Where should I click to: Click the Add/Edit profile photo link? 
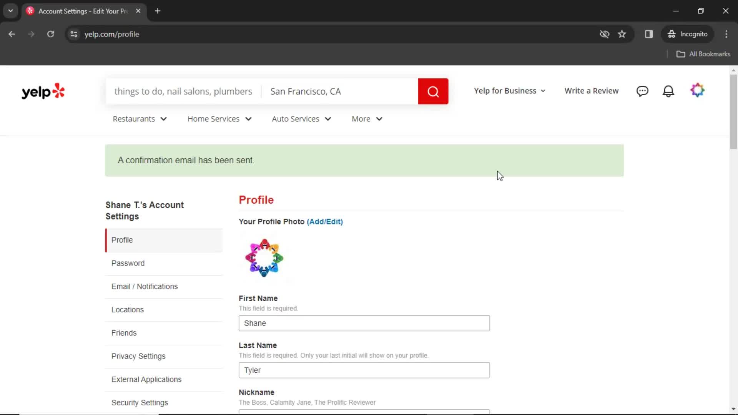coord(325,221)
